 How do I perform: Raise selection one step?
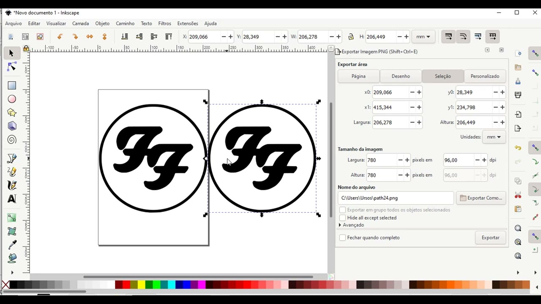click(x=154, y=37)
